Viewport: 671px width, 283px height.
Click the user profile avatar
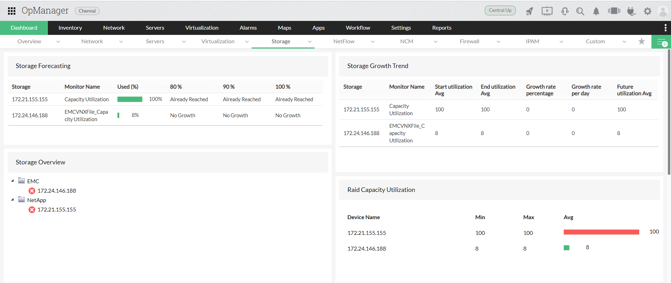click(x=663, y=11)
